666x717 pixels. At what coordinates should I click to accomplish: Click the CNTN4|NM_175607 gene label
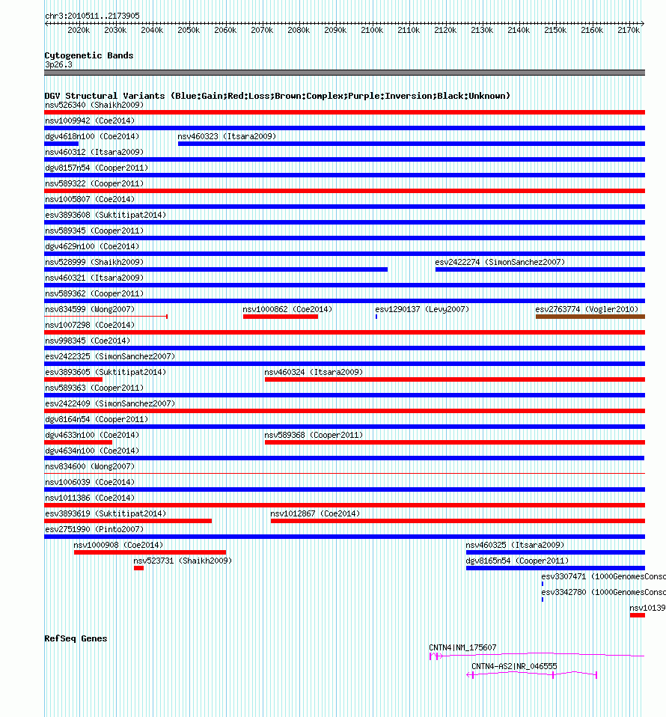tap(462, 647)
